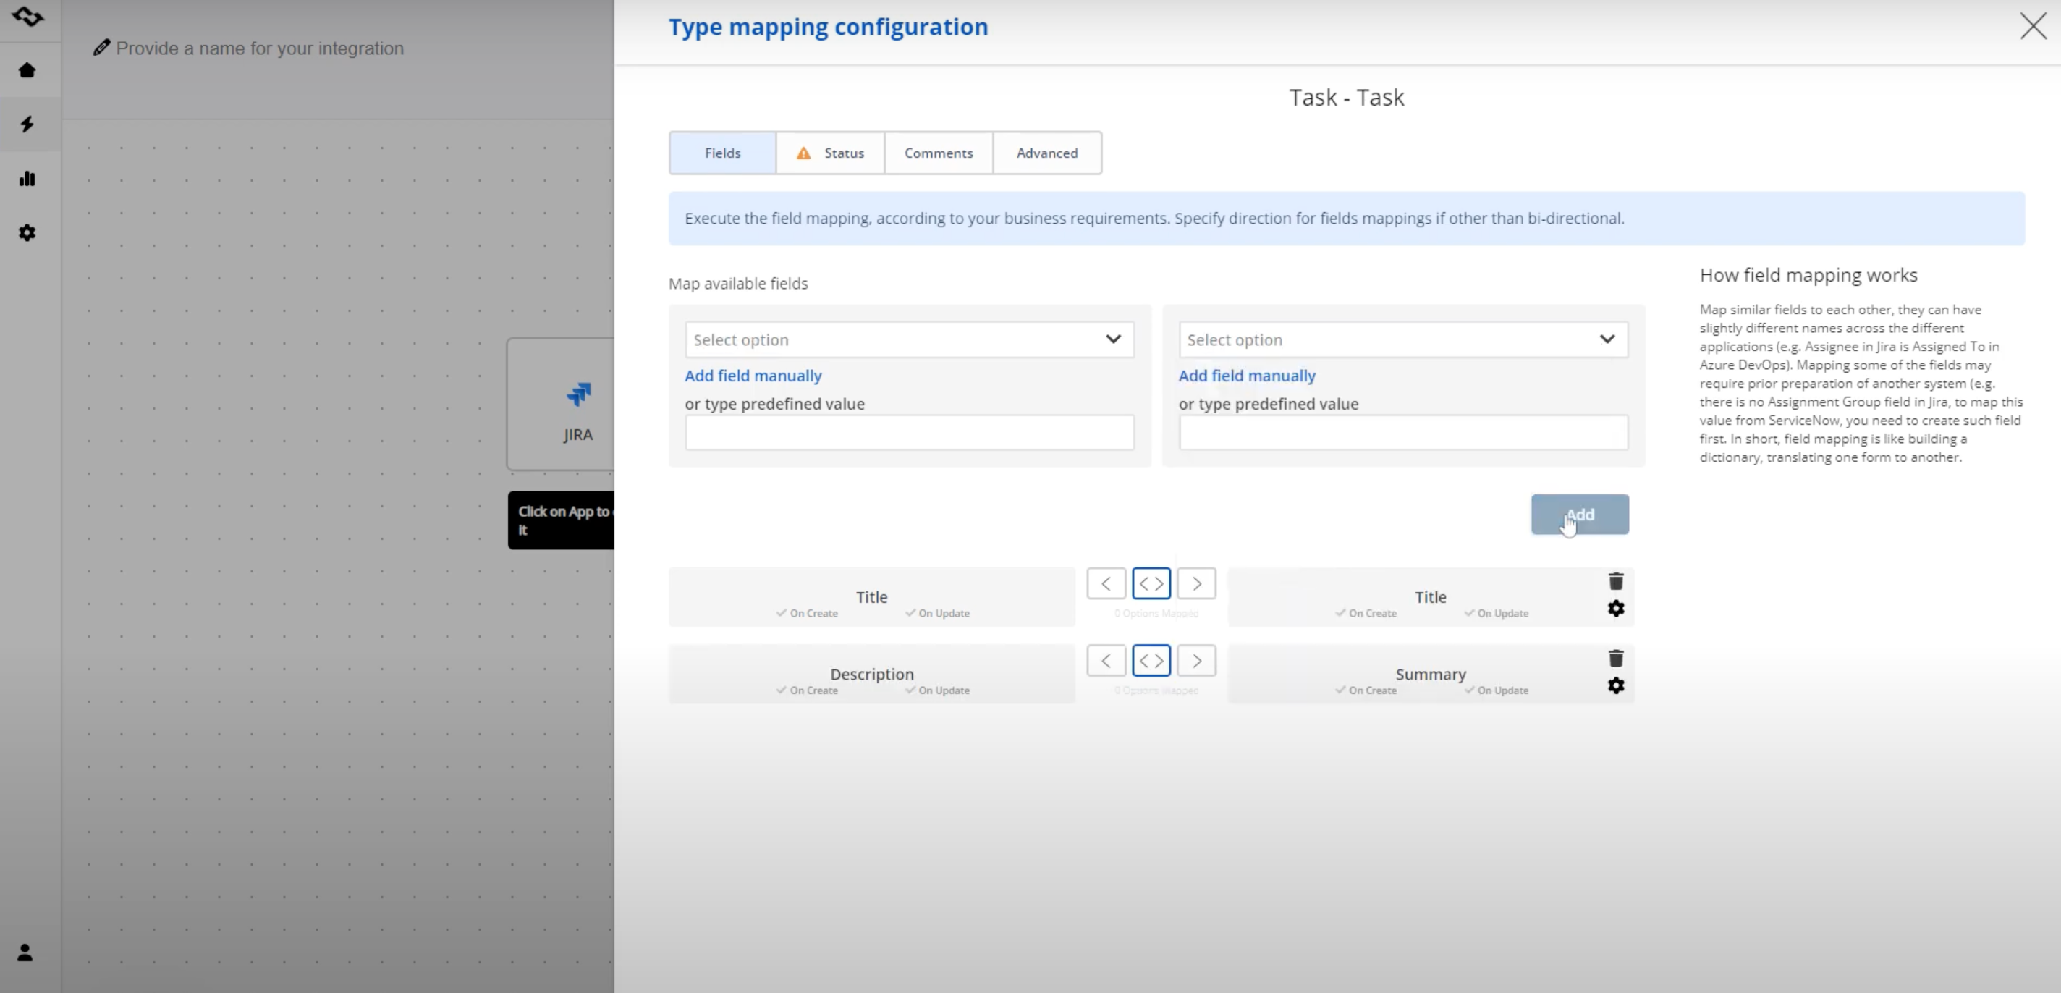Open the left Select option dropdown
The height and width of the screenshot is (993, 2061).
[909, 339]
